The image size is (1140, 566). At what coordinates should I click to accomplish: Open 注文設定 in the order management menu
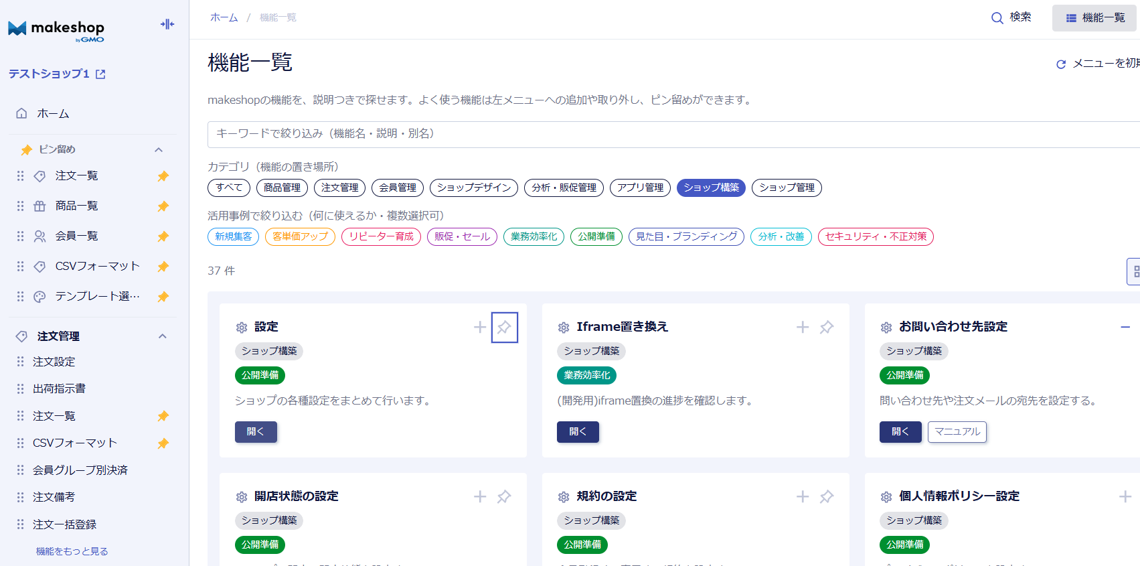pos(54,362)
